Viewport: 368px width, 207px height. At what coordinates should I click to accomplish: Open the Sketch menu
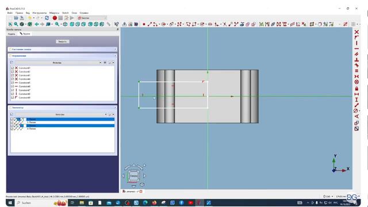(65, 13)
